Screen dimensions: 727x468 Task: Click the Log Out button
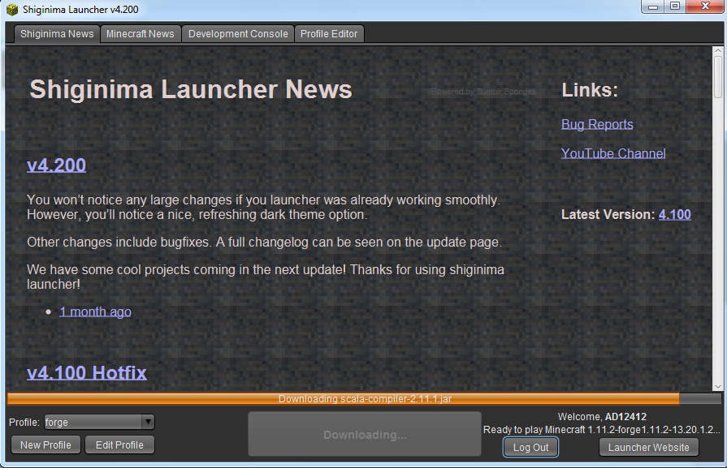point(530,447)
